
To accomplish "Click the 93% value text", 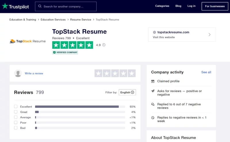I will tap(133, 107).
